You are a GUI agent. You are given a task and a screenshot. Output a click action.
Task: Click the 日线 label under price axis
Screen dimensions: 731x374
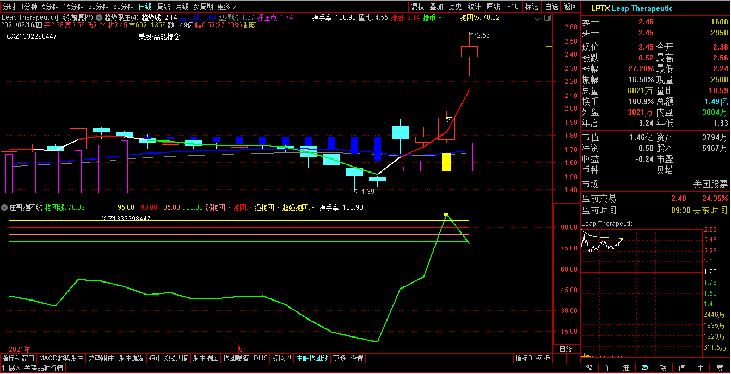pos(566,349)
